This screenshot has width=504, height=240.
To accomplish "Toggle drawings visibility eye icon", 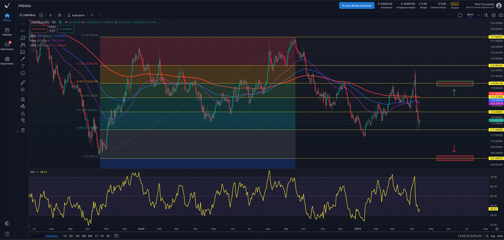I will point(23,120).
